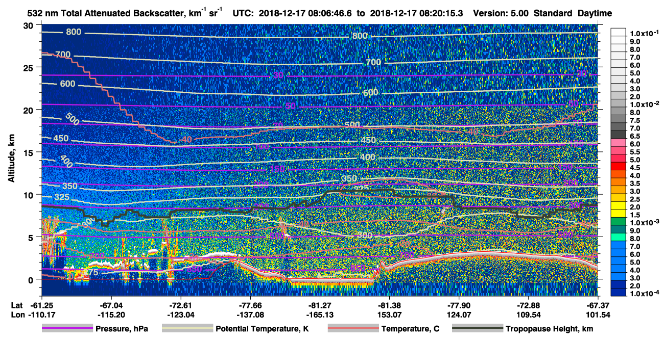Screen dimensions: 664x340
Task: Click longitude value -110.17
Action: (41, 314)
